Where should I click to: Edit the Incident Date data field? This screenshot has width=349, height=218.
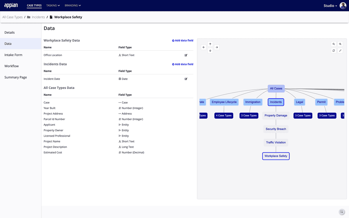(x=186, y=79)
